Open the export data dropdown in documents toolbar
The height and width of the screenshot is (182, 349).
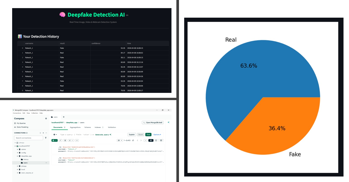tap(71, 140)
